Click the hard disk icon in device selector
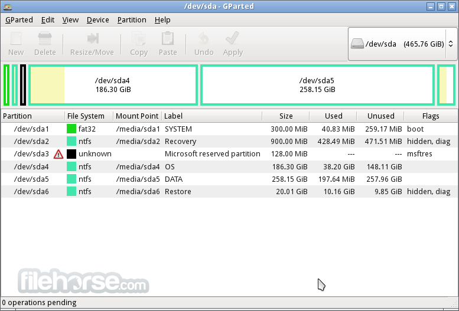Viewport: 459px width, 311px height. tap(357, 44)
